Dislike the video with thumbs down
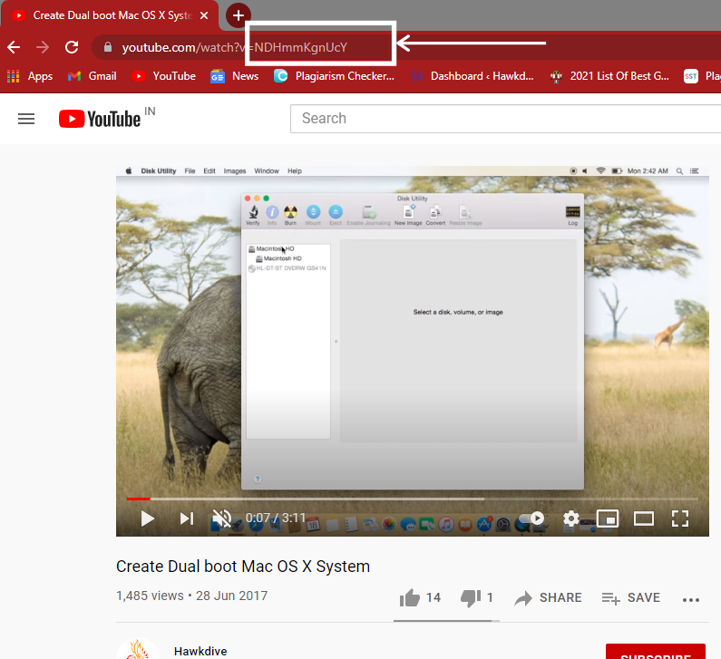 471,597
